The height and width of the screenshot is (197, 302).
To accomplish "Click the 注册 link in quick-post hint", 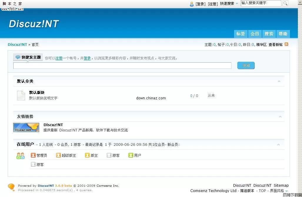I will coord(59,58).
